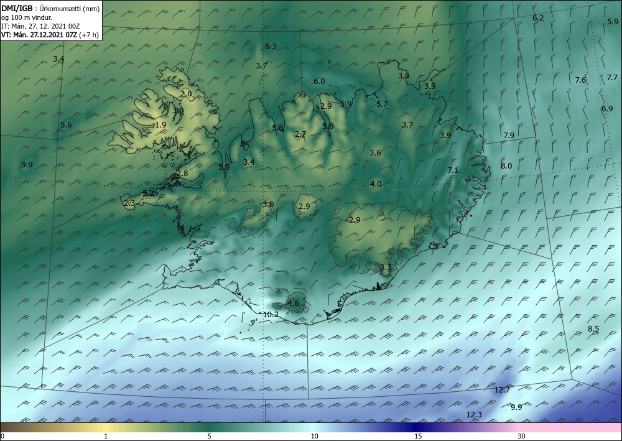Click the title text 'DMI/IGB : Úrkomumætti (mm)'
622x441 pixels.
pyautogui.click(x=50, y=9)
